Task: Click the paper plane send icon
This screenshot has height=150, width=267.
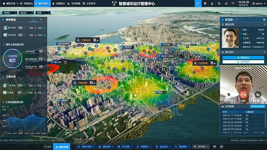Action: (x=226, y=3)
